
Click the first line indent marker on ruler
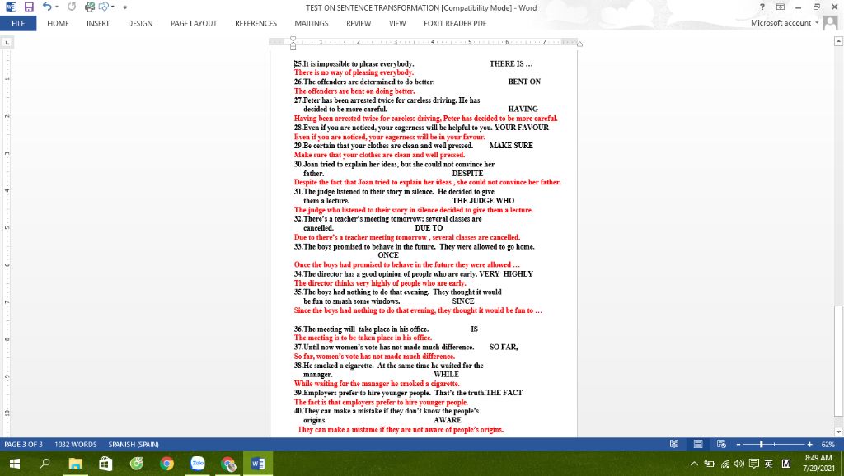[x=293, y=40]
